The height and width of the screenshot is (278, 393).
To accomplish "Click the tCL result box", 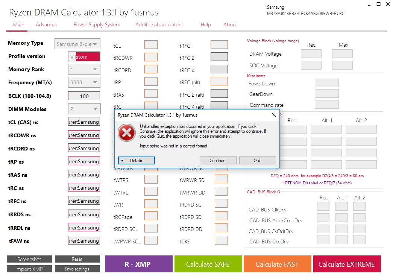I will click(151, 45).
